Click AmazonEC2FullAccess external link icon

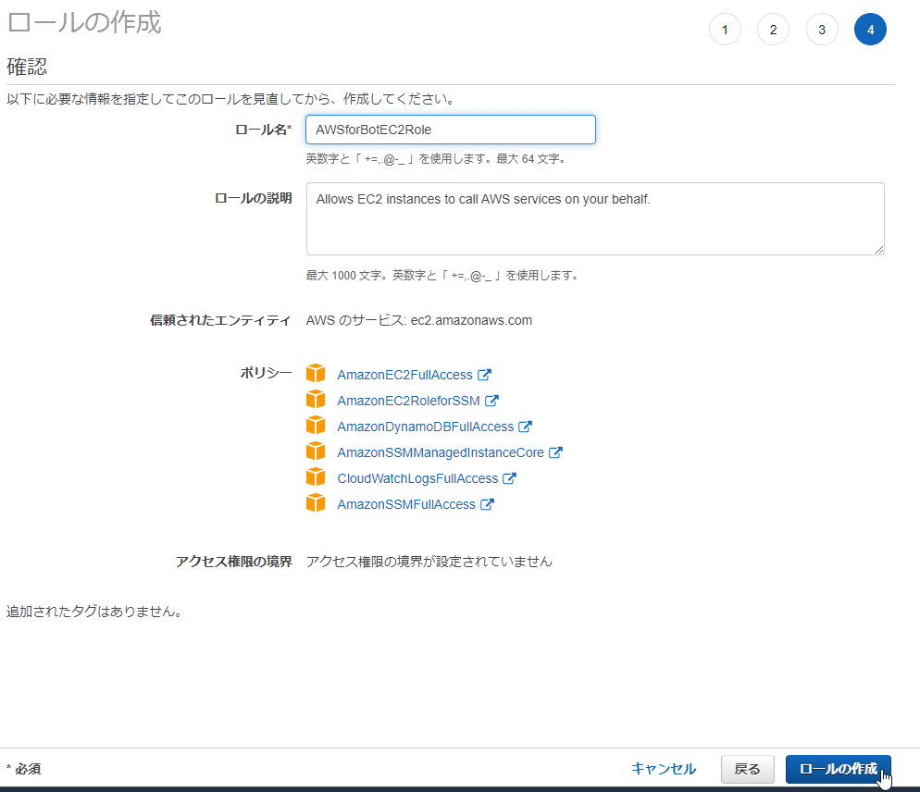485,373
